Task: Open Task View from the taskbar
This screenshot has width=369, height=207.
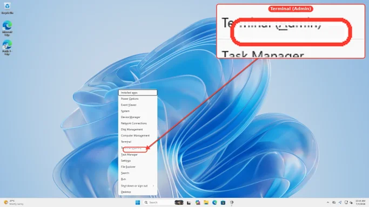Action: [189, 203]
